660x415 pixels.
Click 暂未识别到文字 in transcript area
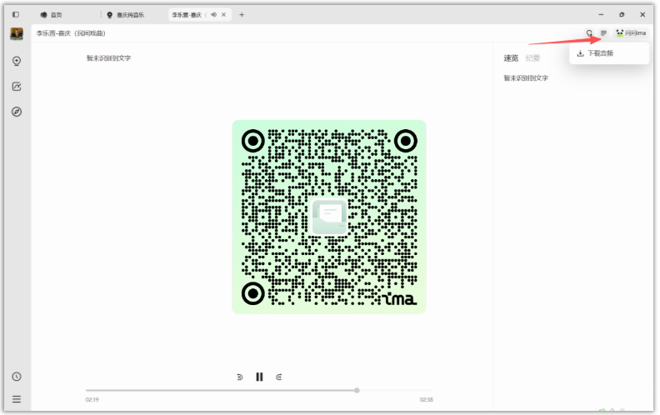click(109, 58)
